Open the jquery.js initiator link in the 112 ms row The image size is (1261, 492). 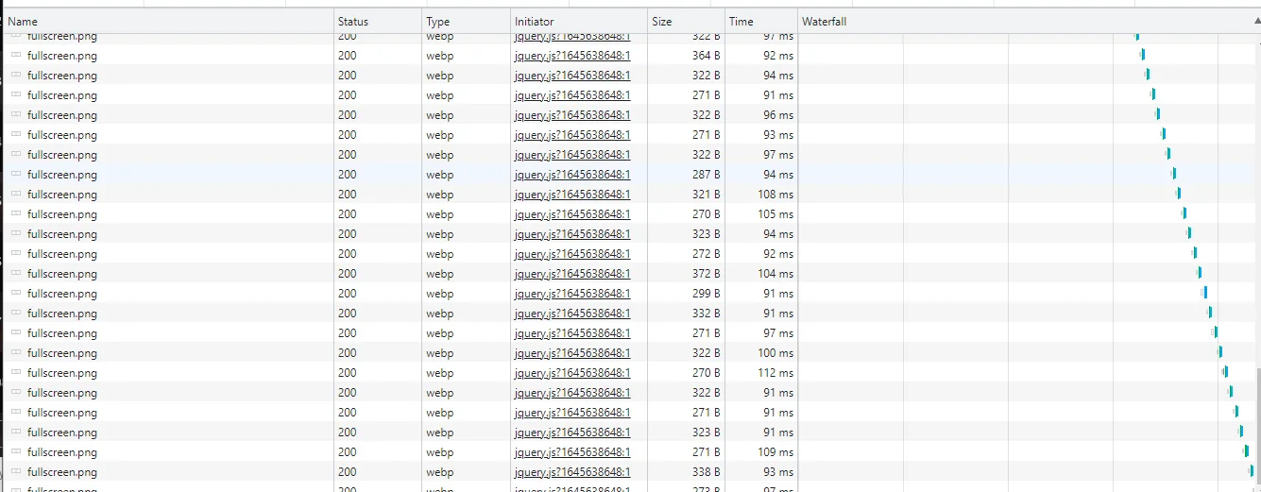(x=572, y=373)
